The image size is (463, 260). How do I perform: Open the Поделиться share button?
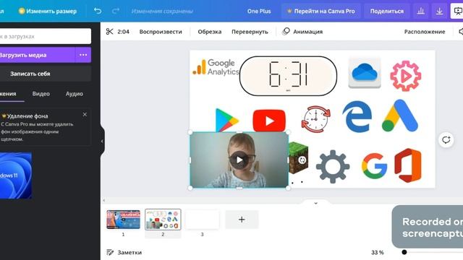[x=387, y=12]
